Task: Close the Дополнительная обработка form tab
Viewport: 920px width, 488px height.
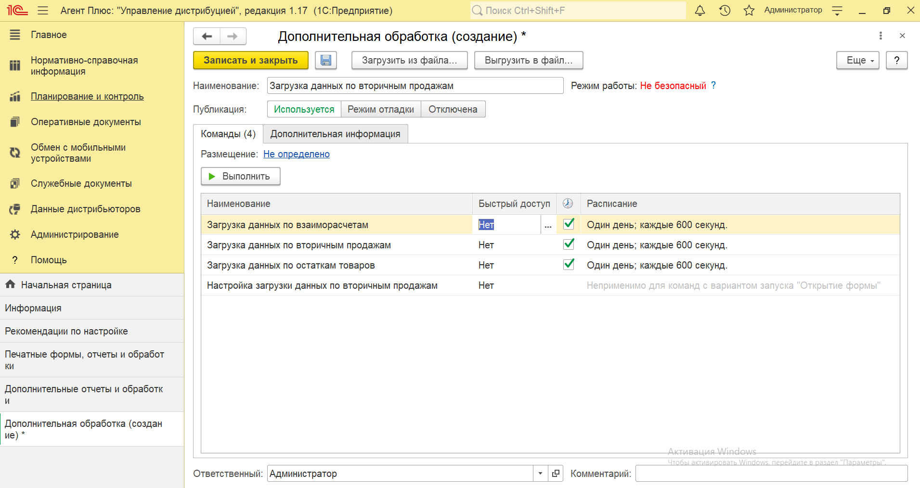Action: pos(902,36)
